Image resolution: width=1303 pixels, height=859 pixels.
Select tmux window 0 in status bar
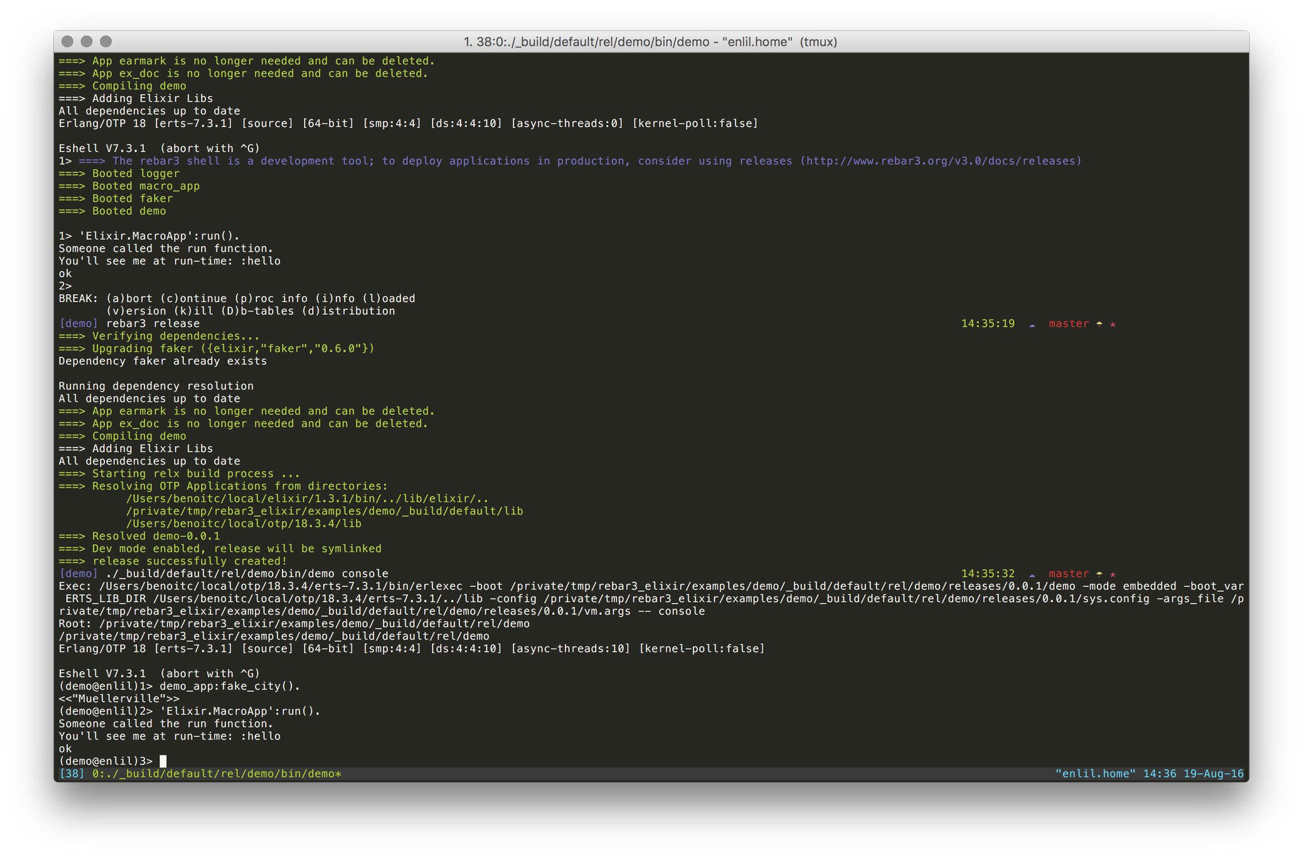[216, 774]
